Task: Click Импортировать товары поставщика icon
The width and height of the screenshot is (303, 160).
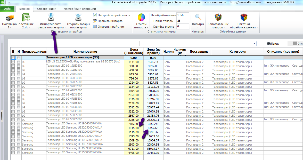Action: 51,17
